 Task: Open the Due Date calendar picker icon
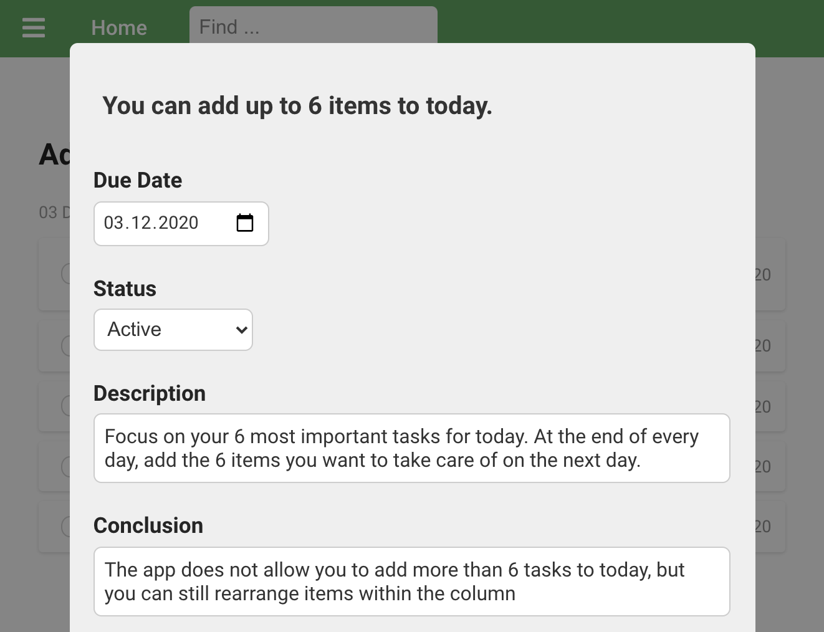(x=245, y=223)
